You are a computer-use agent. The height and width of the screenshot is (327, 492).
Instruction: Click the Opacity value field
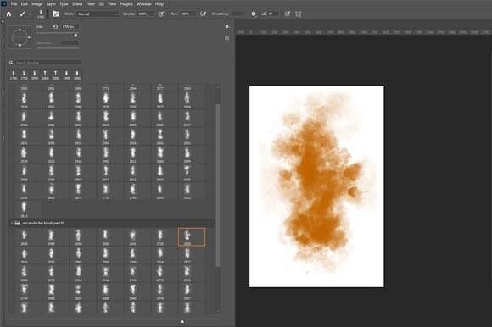click(x=143, y=14)
